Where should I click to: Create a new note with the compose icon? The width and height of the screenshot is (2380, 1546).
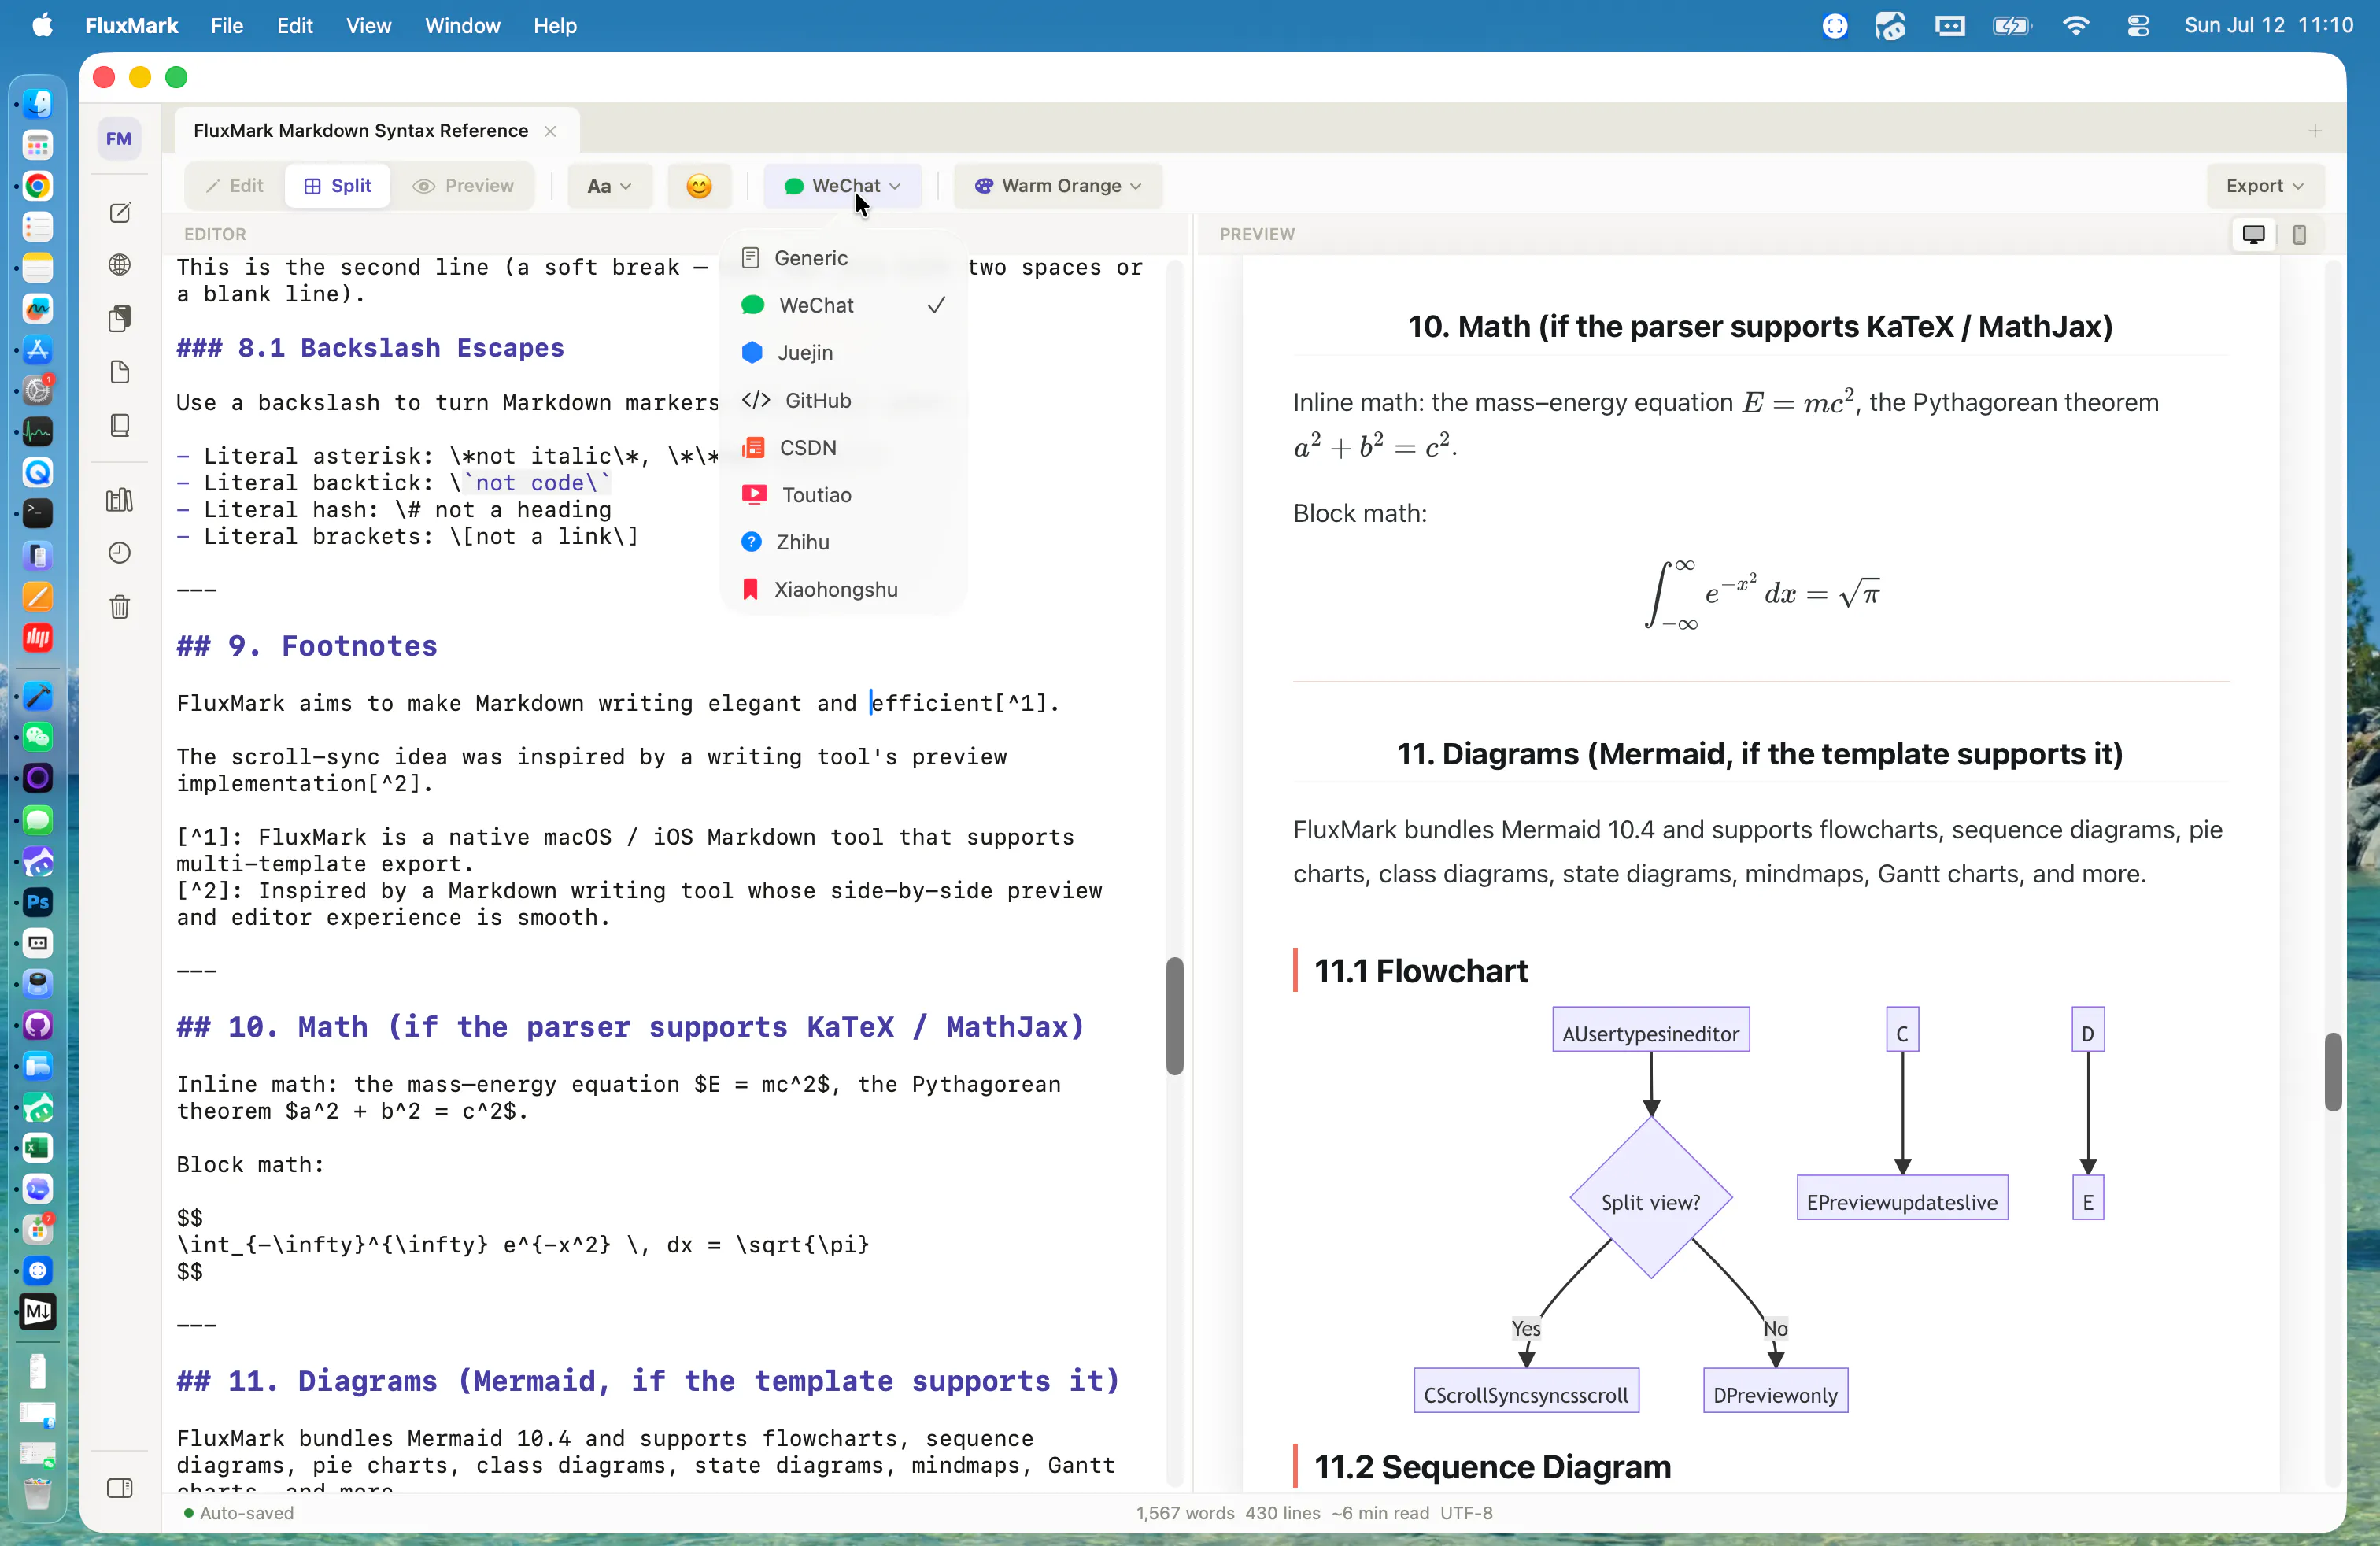click(x=119, y=212)
